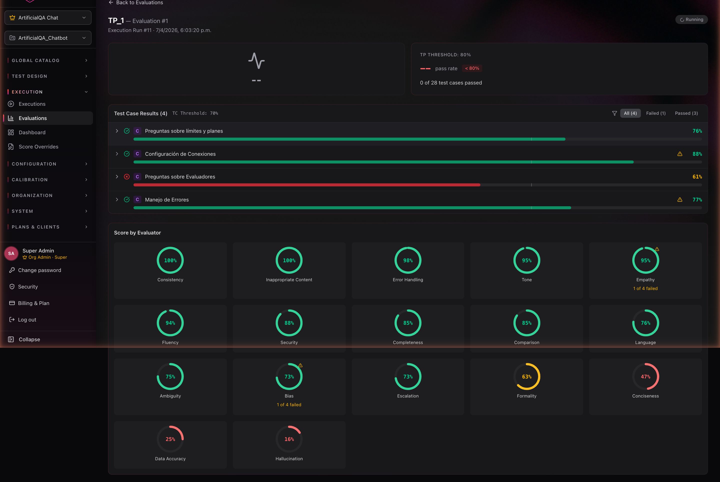This screenshot has width=720, height=482.
Task: Go to Evaluations in the sidebar
Action: 48,118
